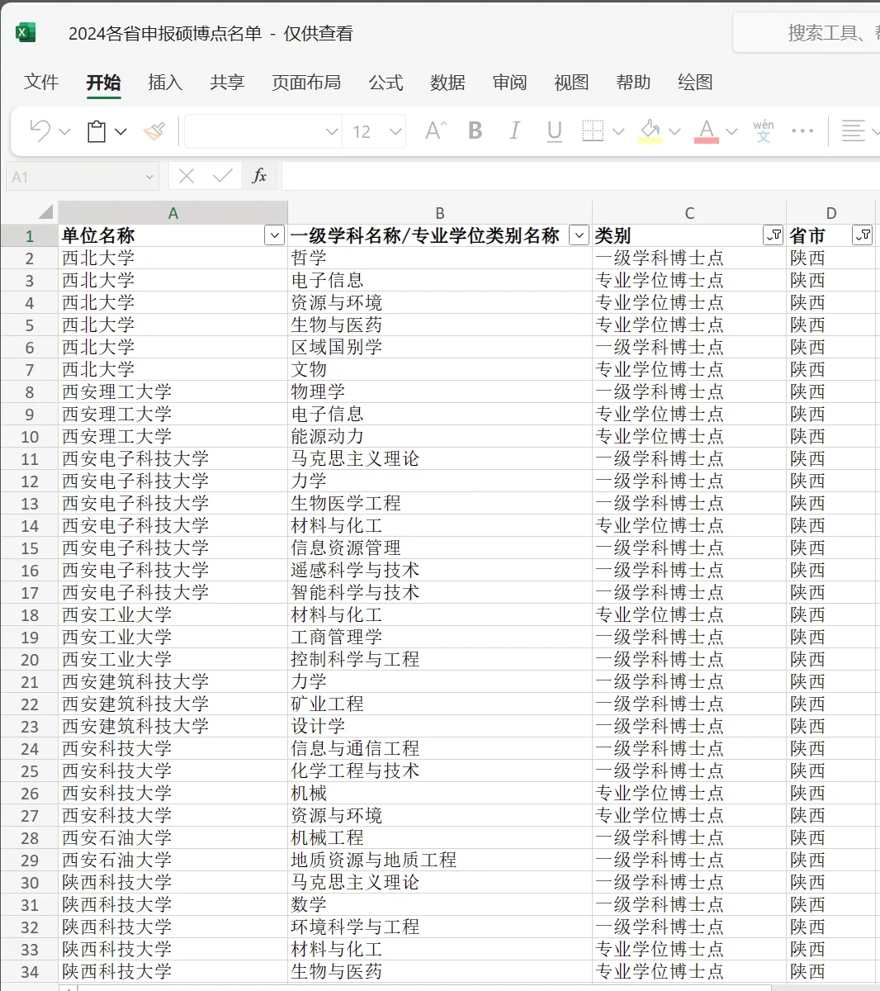Switch to the 插入 tab
880x991 pixels.
tap(165, 82)
